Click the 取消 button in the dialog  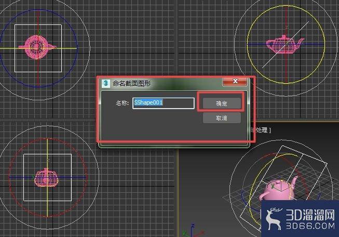[x=222, y=118]
